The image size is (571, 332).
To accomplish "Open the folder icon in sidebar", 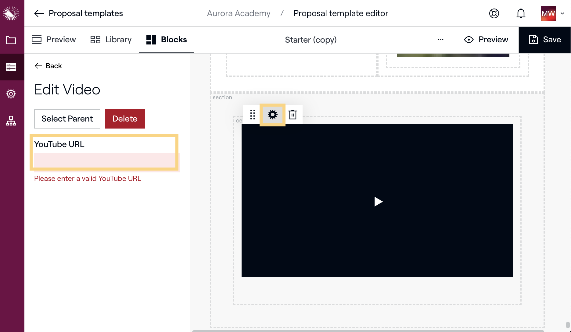I will [11, 40].
